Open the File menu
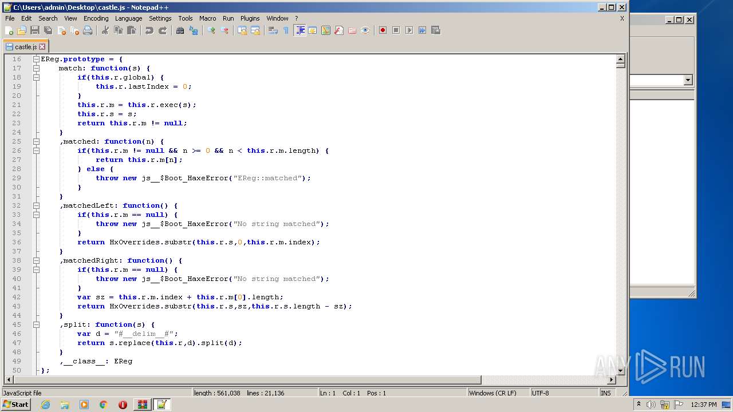The width and height of the screenshot is (733, 412). (10, 18)
